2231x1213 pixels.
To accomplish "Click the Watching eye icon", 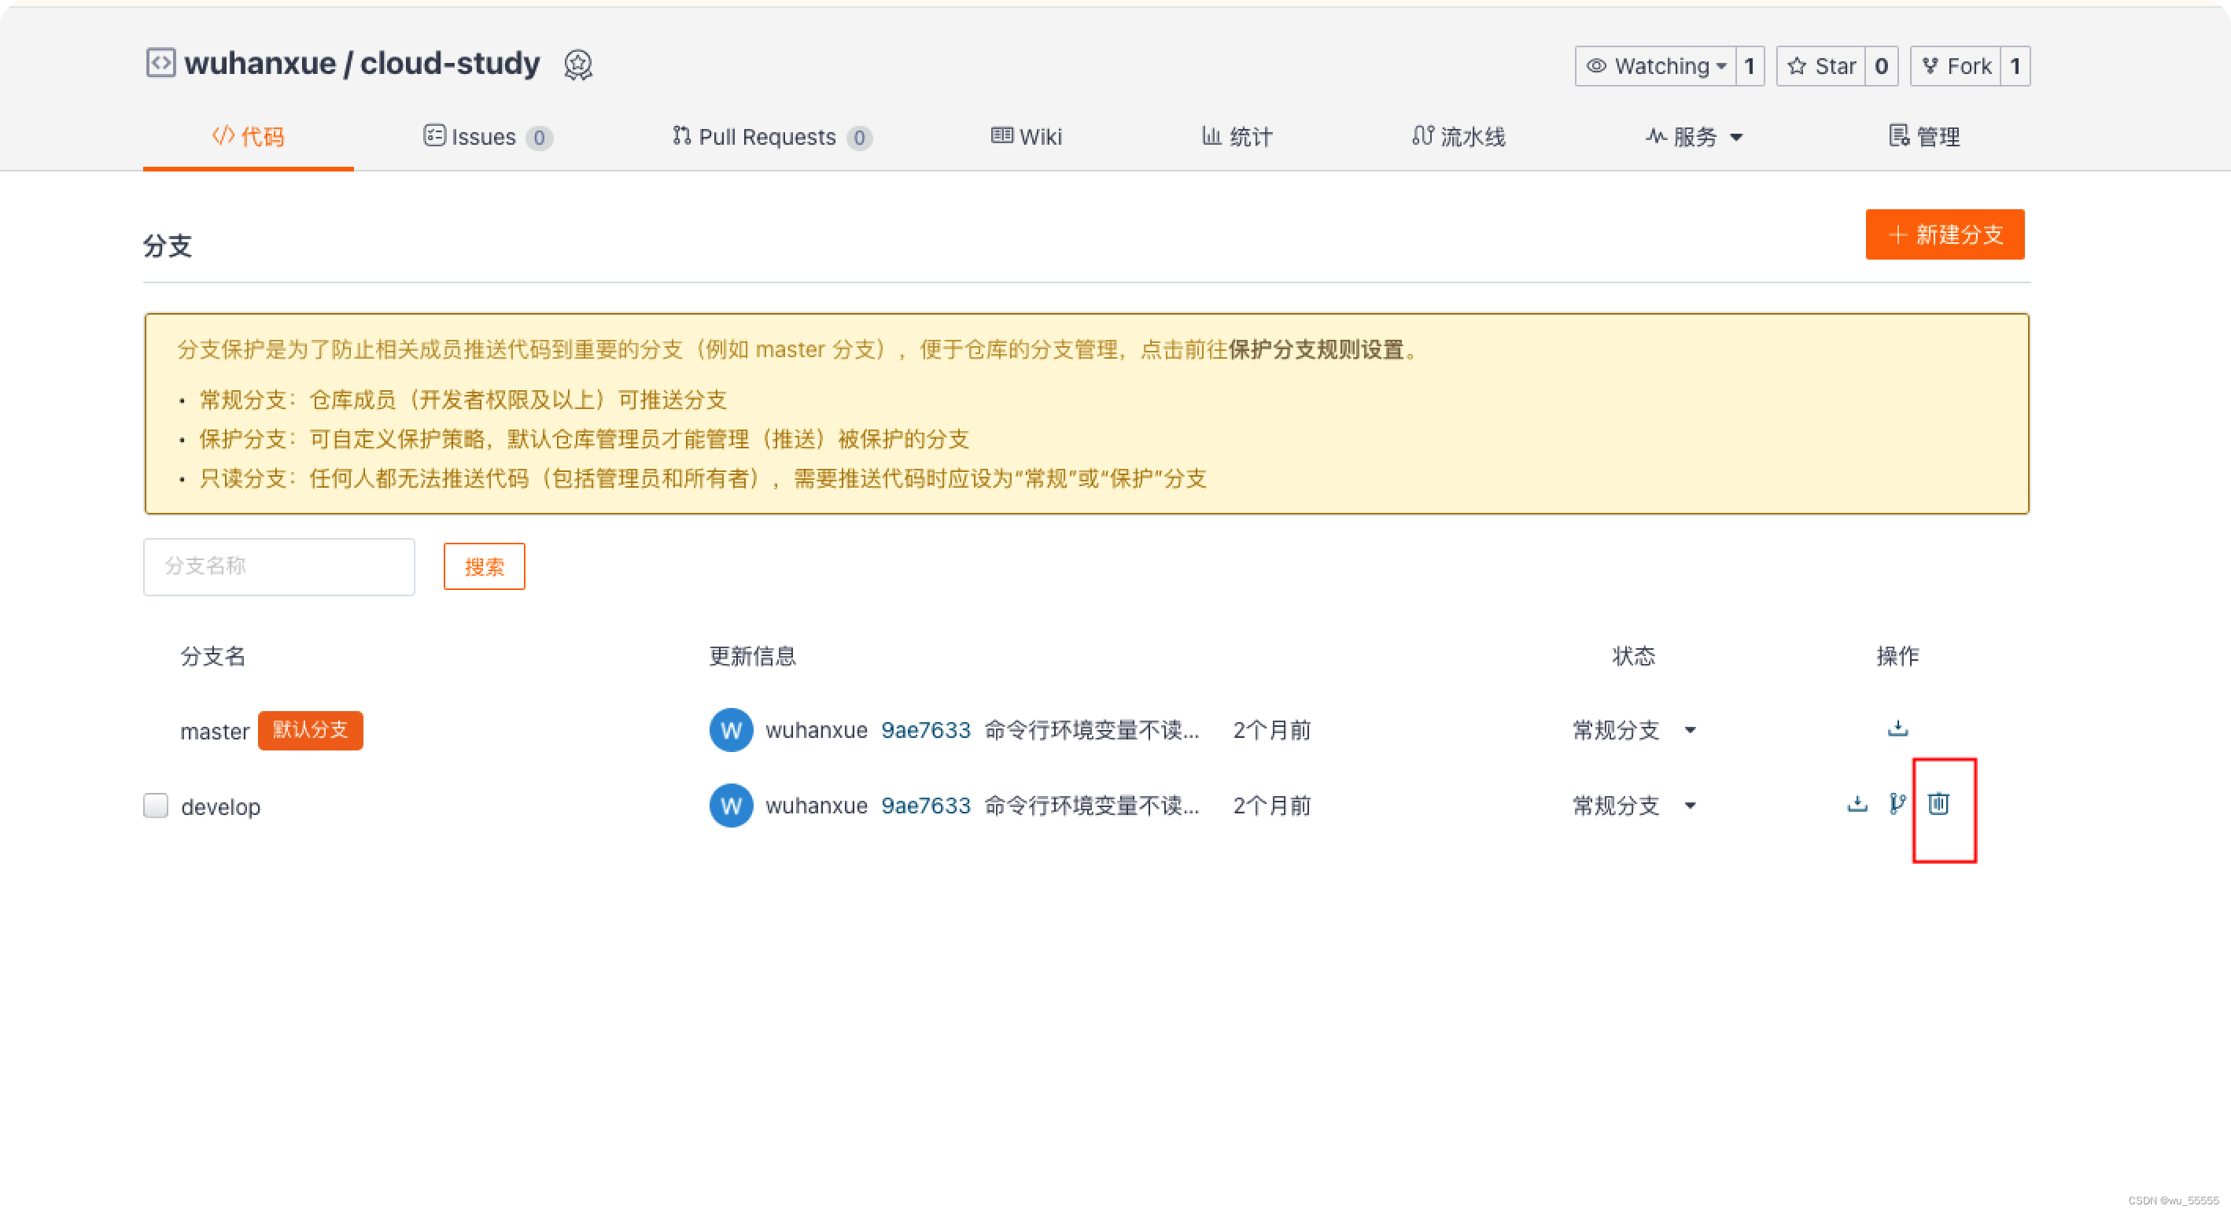I will [1597, 66].
